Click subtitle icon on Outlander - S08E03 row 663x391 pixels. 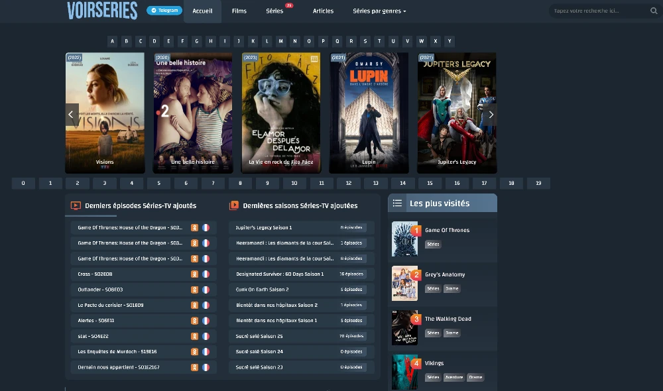click(x=194, y=290)
